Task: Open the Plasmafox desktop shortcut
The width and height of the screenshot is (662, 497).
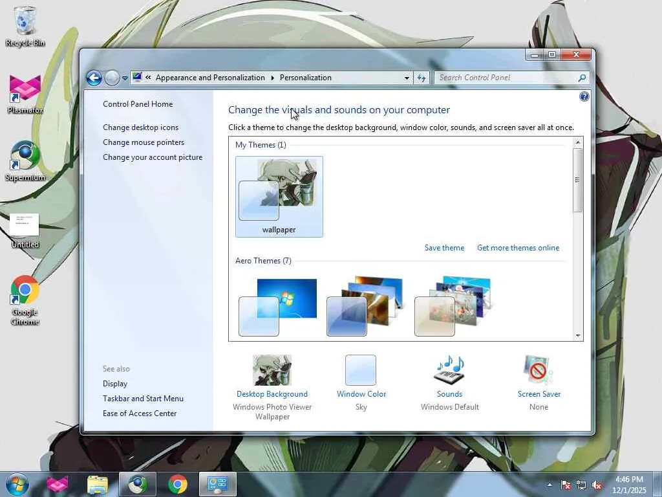Action: tap(25, 94)
